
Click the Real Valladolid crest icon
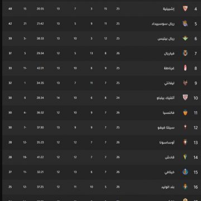185,186
